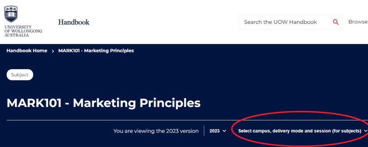This screenshot has height=147, width=368.
Task: Click the vertical divider before the 2023 selector
Action: click(x=204, y=131)
